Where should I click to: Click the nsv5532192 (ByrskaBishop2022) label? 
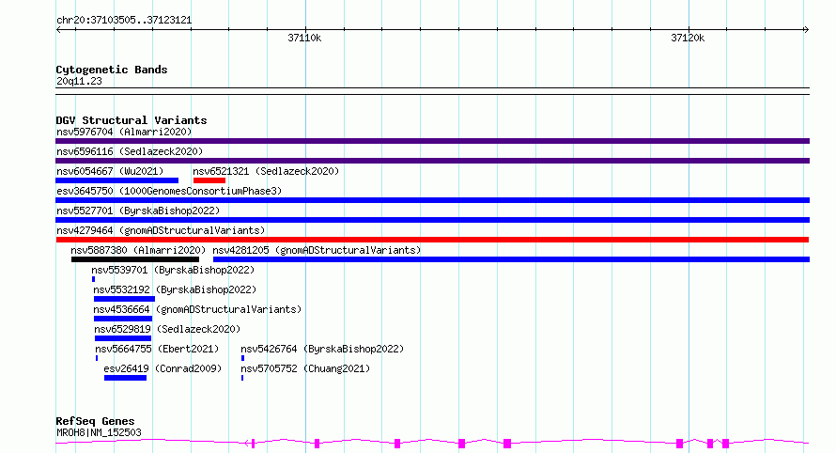tap(175, 289)
